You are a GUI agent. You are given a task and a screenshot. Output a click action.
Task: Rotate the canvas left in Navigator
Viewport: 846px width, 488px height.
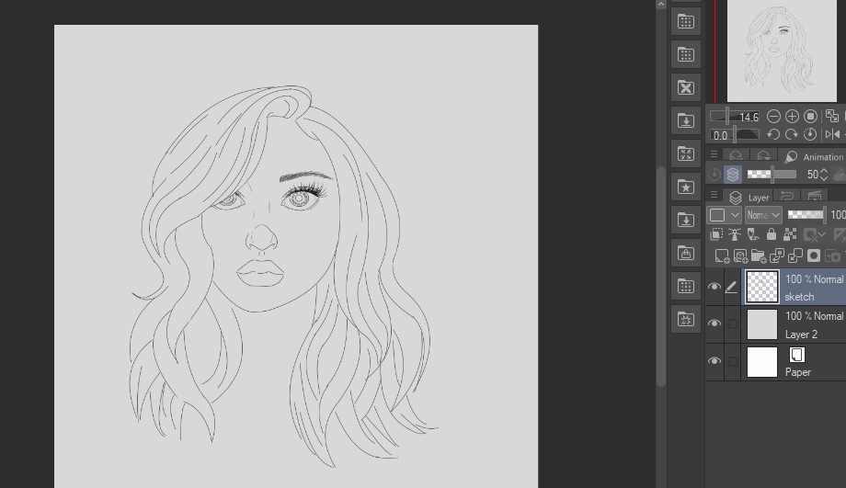[x=773, y=134]
